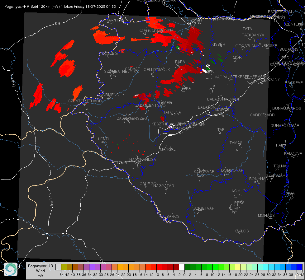Viewport: 305px width, 280px height.
Task: Pick the dark red swatch between -4 and -2
Action: [176, 267]
